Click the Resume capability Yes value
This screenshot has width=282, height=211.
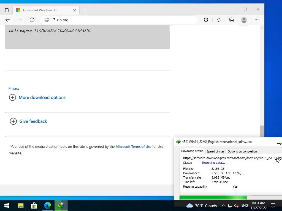235,187
